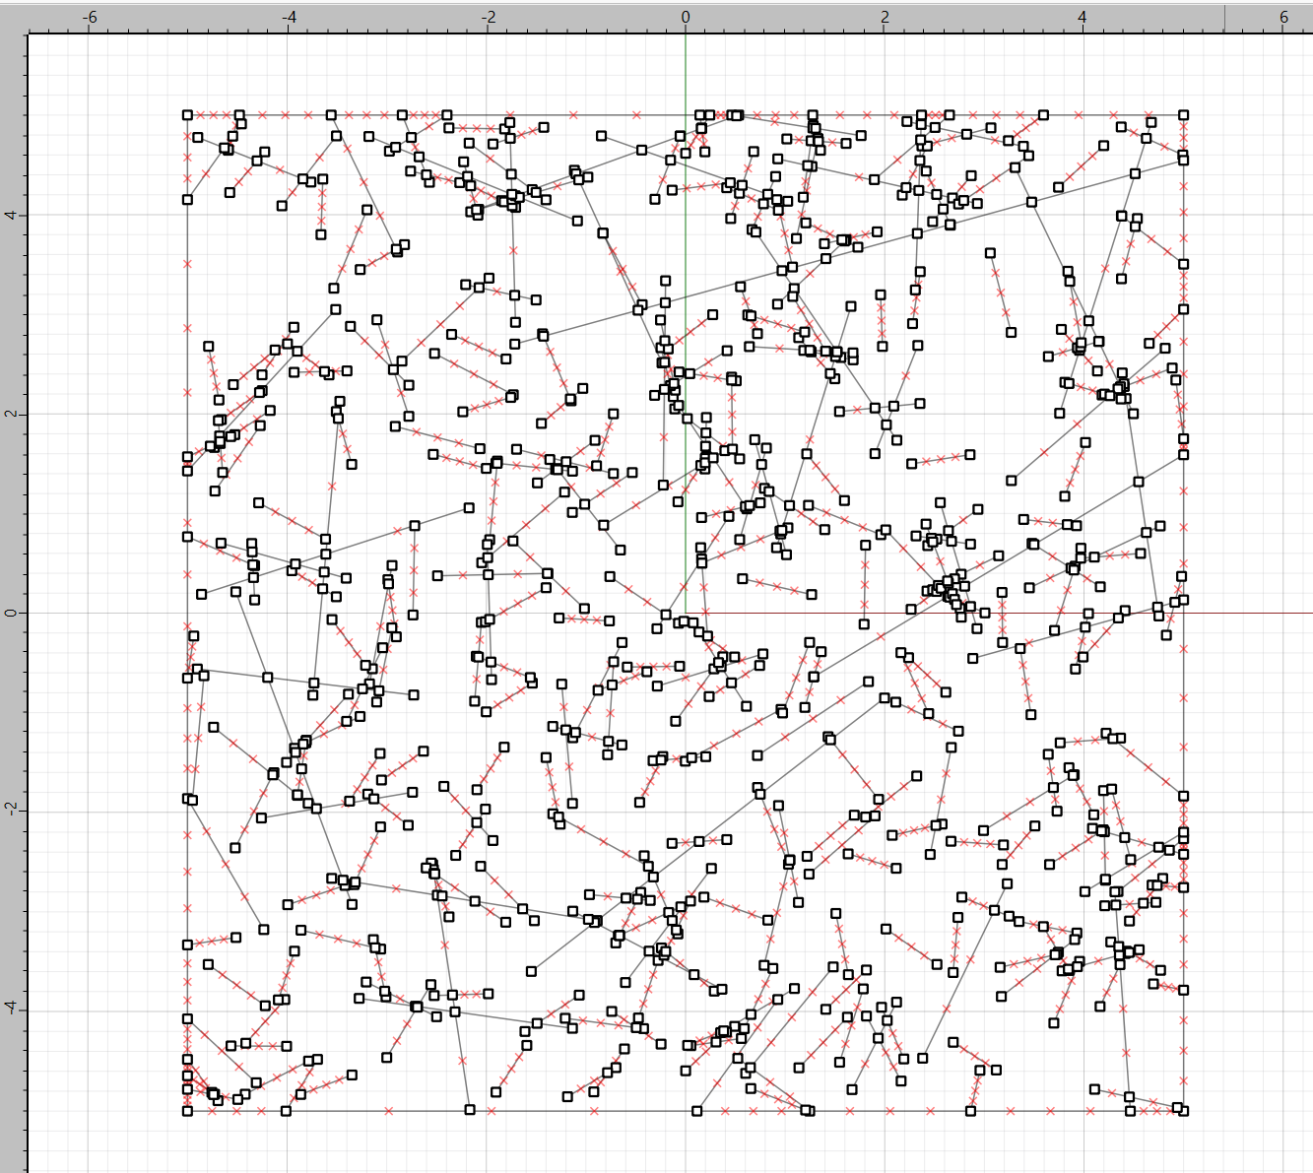The image size is (1313, 1173).
Task: Click the green vertical axis above the square
Action: pyautogui.click(x=686, y=74)
